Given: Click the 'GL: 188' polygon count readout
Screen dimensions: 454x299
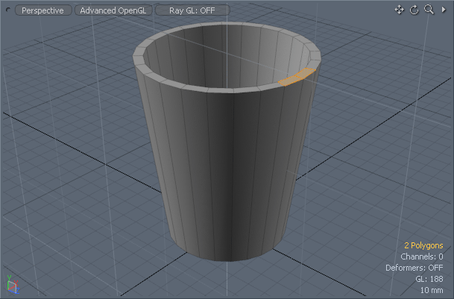Looking at the screenshot, I should [429, 279].
